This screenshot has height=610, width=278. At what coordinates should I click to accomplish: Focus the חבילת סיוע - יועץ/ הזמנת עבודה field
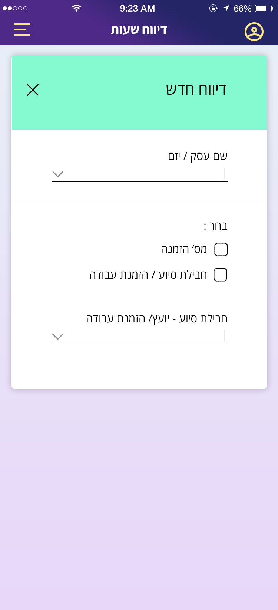pos(145,336)
